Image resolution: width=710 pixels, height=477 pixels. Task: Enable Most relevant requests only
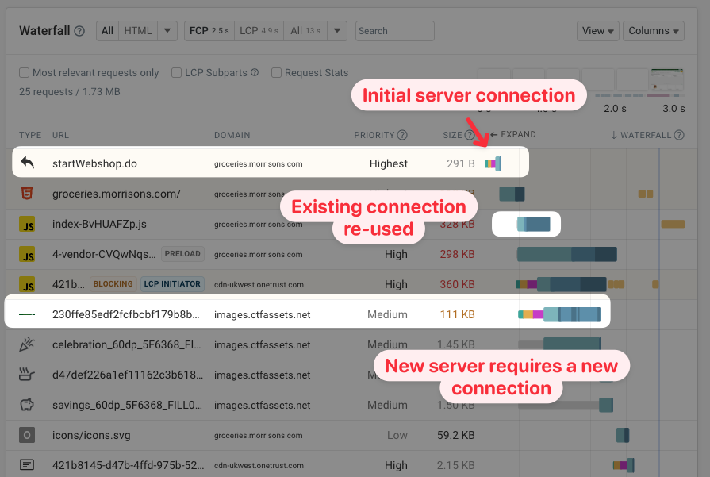pos(25,72)
